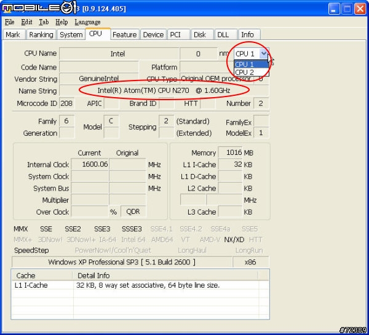Click the Cache column header
369x335 pixels.
(42, 275)
